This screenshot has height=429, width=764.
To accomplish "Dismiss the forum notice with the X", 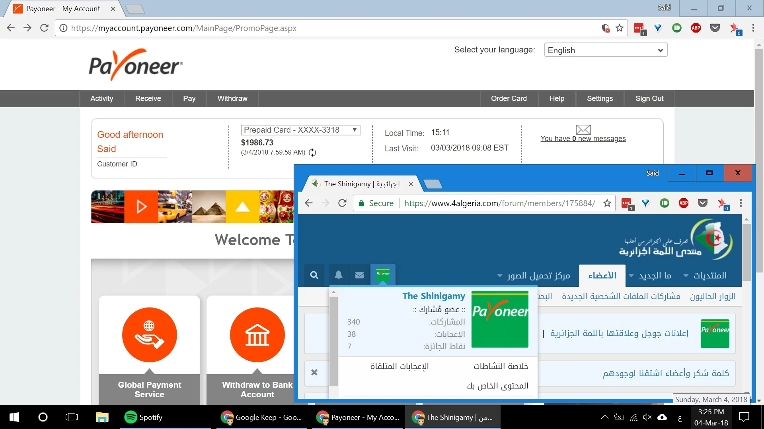I will tap(314, 372).
